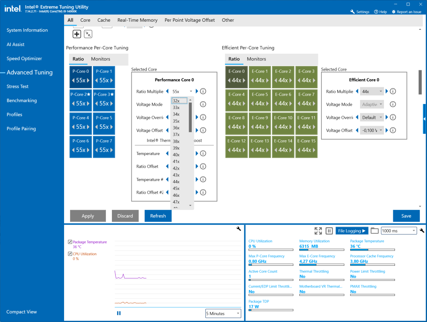Click the Refresh button
The height and width of the screenshot is (322, 427).
158,216
